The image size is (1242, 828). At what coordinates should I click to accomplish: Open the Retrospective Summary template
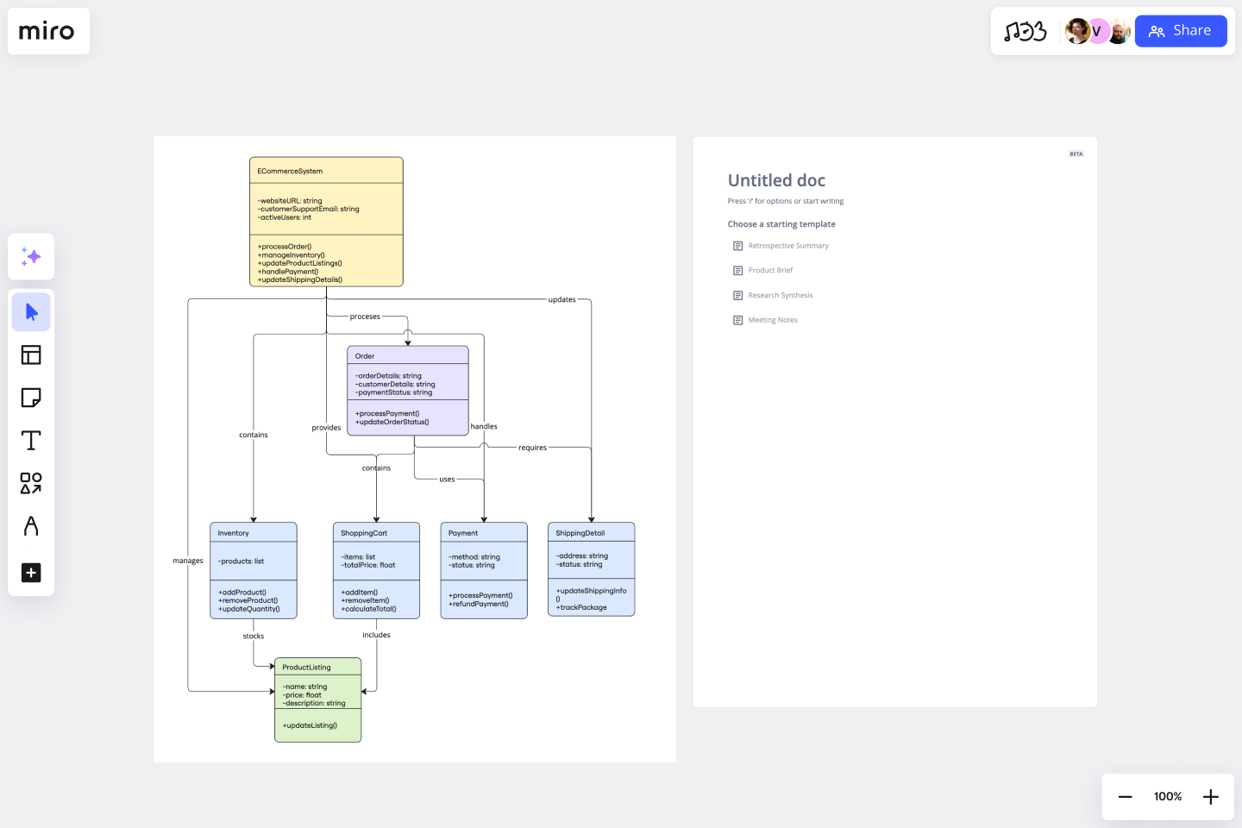787,245
